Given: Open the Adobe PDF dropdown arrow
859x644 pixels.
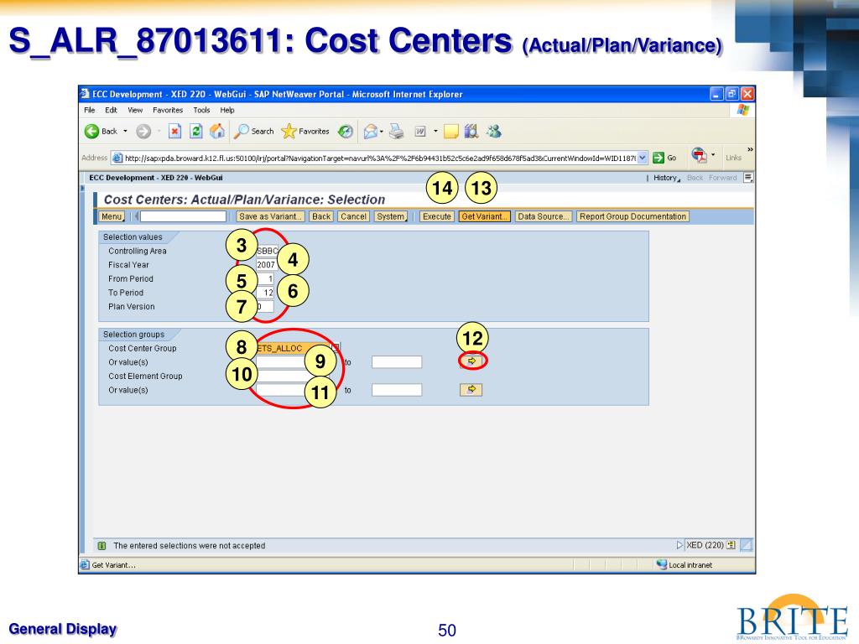Looking at the screenshot, I should (x=713, y=155).
